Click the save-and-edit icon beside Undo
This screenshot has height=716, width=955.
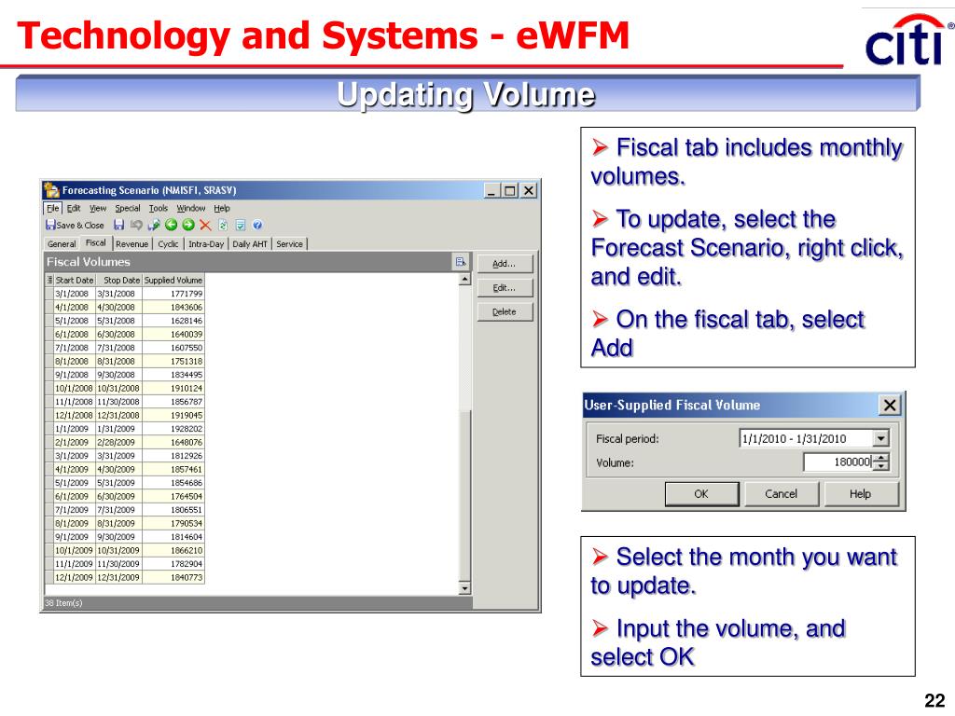click(154, 226)
